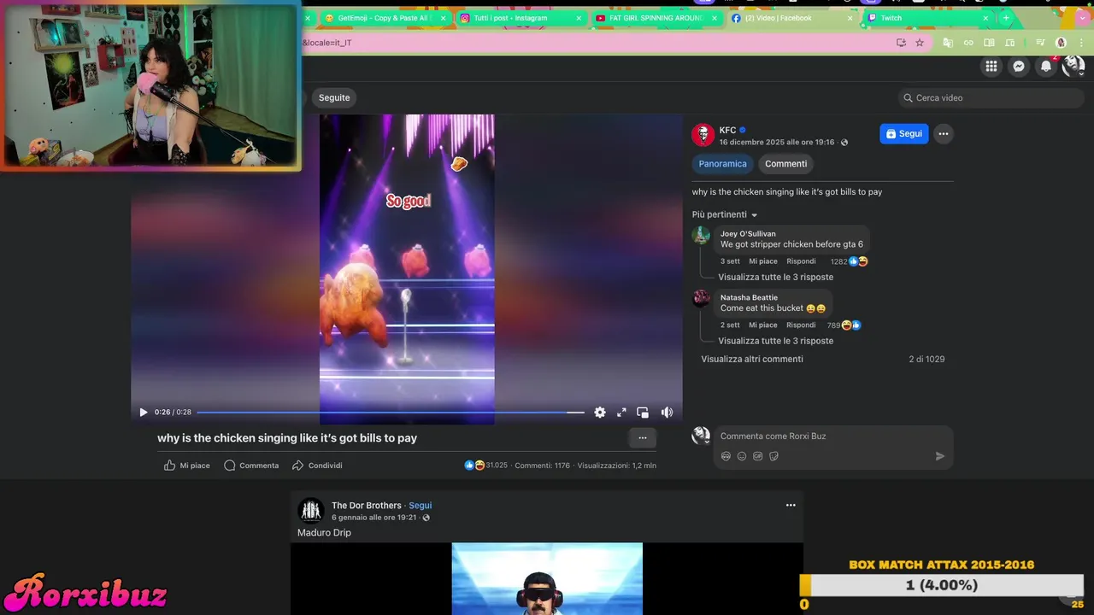This screenshot has width=1094, height=615.
Task: Open the KFC page name link
Action: tap(727, 130)
